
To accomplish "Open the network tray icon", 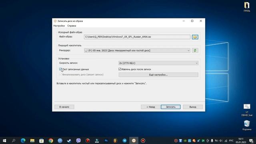I will point(226,140).
